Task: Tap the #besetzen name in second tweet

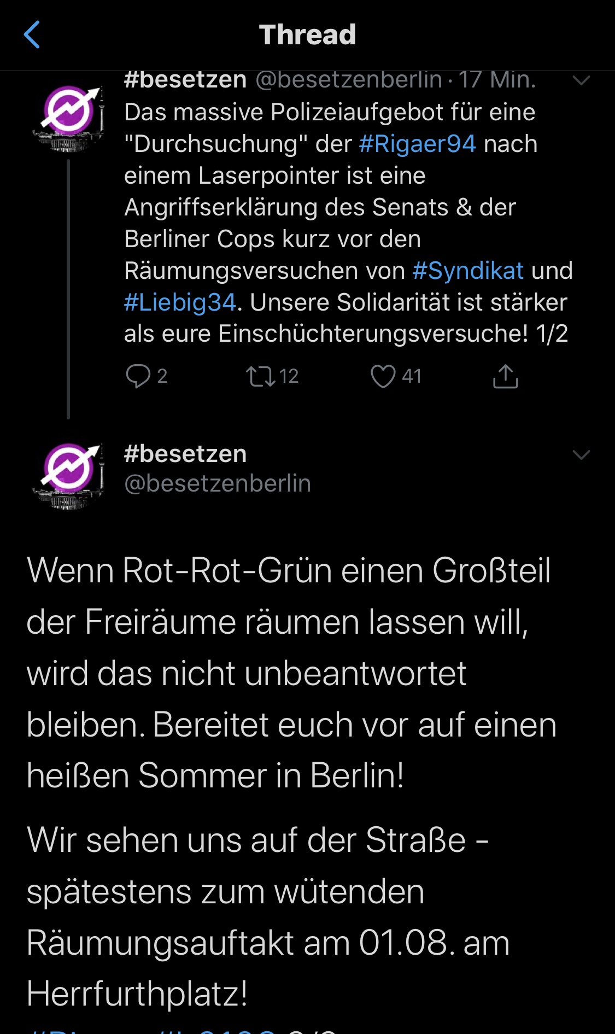Action: coord(185,454)
